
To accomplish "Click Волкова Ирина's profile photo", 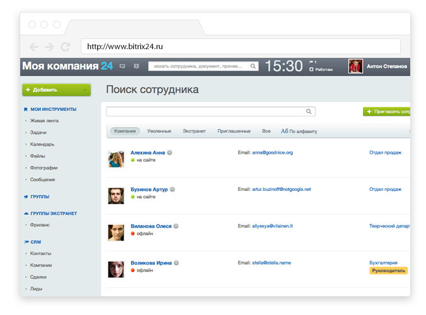I will pos(115,269).
